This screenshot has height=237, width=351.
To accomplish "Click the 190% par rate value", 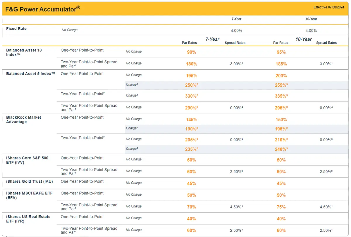I will click(192, 129).
